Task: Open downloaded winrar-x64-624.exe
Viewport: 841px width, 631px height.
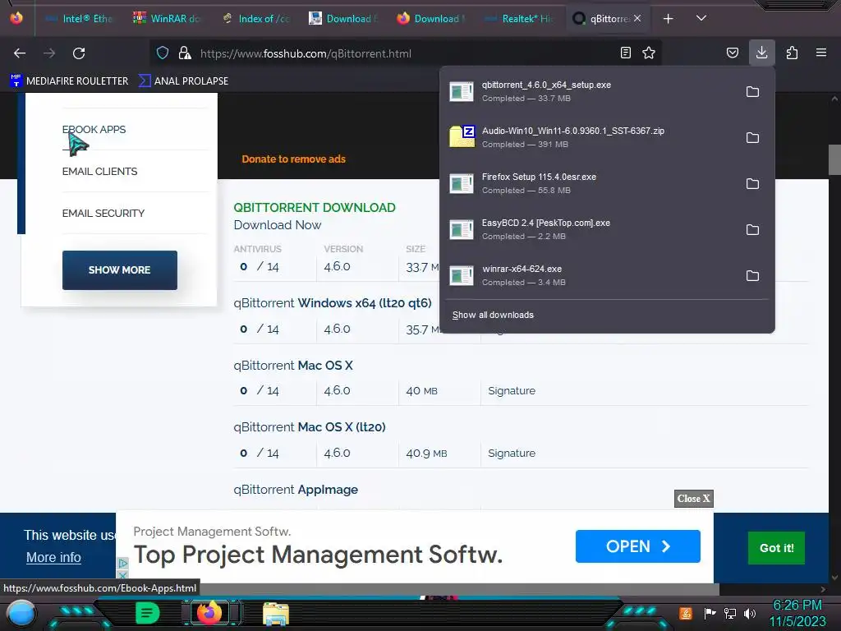Action: point(590,276)
